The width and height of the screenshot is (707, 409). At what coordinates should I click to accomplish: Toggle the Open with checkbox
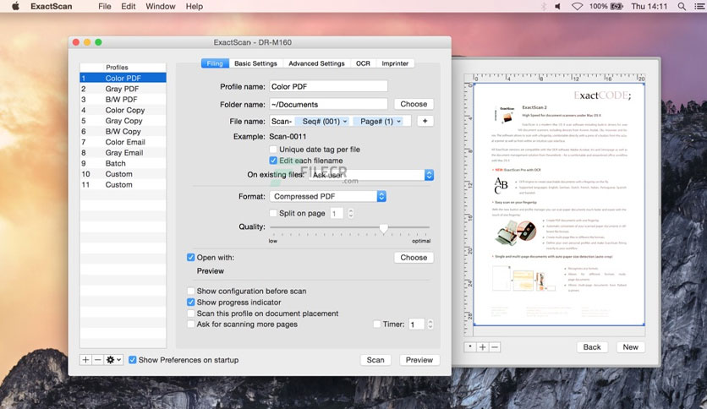click(x=191, y=258)
